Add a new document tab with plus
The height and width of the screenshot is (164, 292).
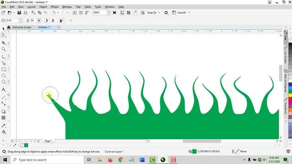coord(59,27)
